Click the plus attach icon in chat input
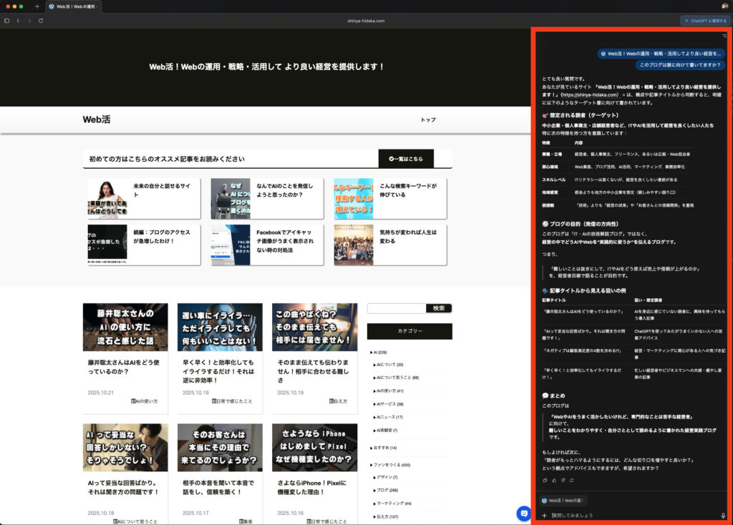Image resolution: width=733 pixels, height=525 pixels. [544, 515]
